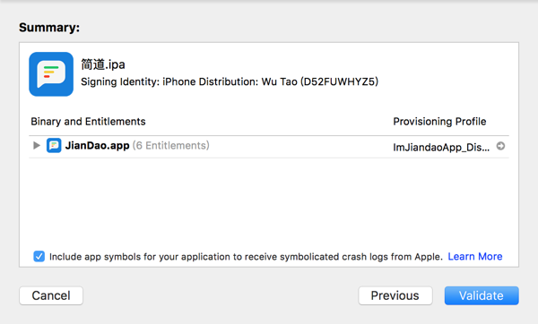538x324 pixels.
Task: Click the small JianDao.app icon in the list
Action: coord(54,146)
